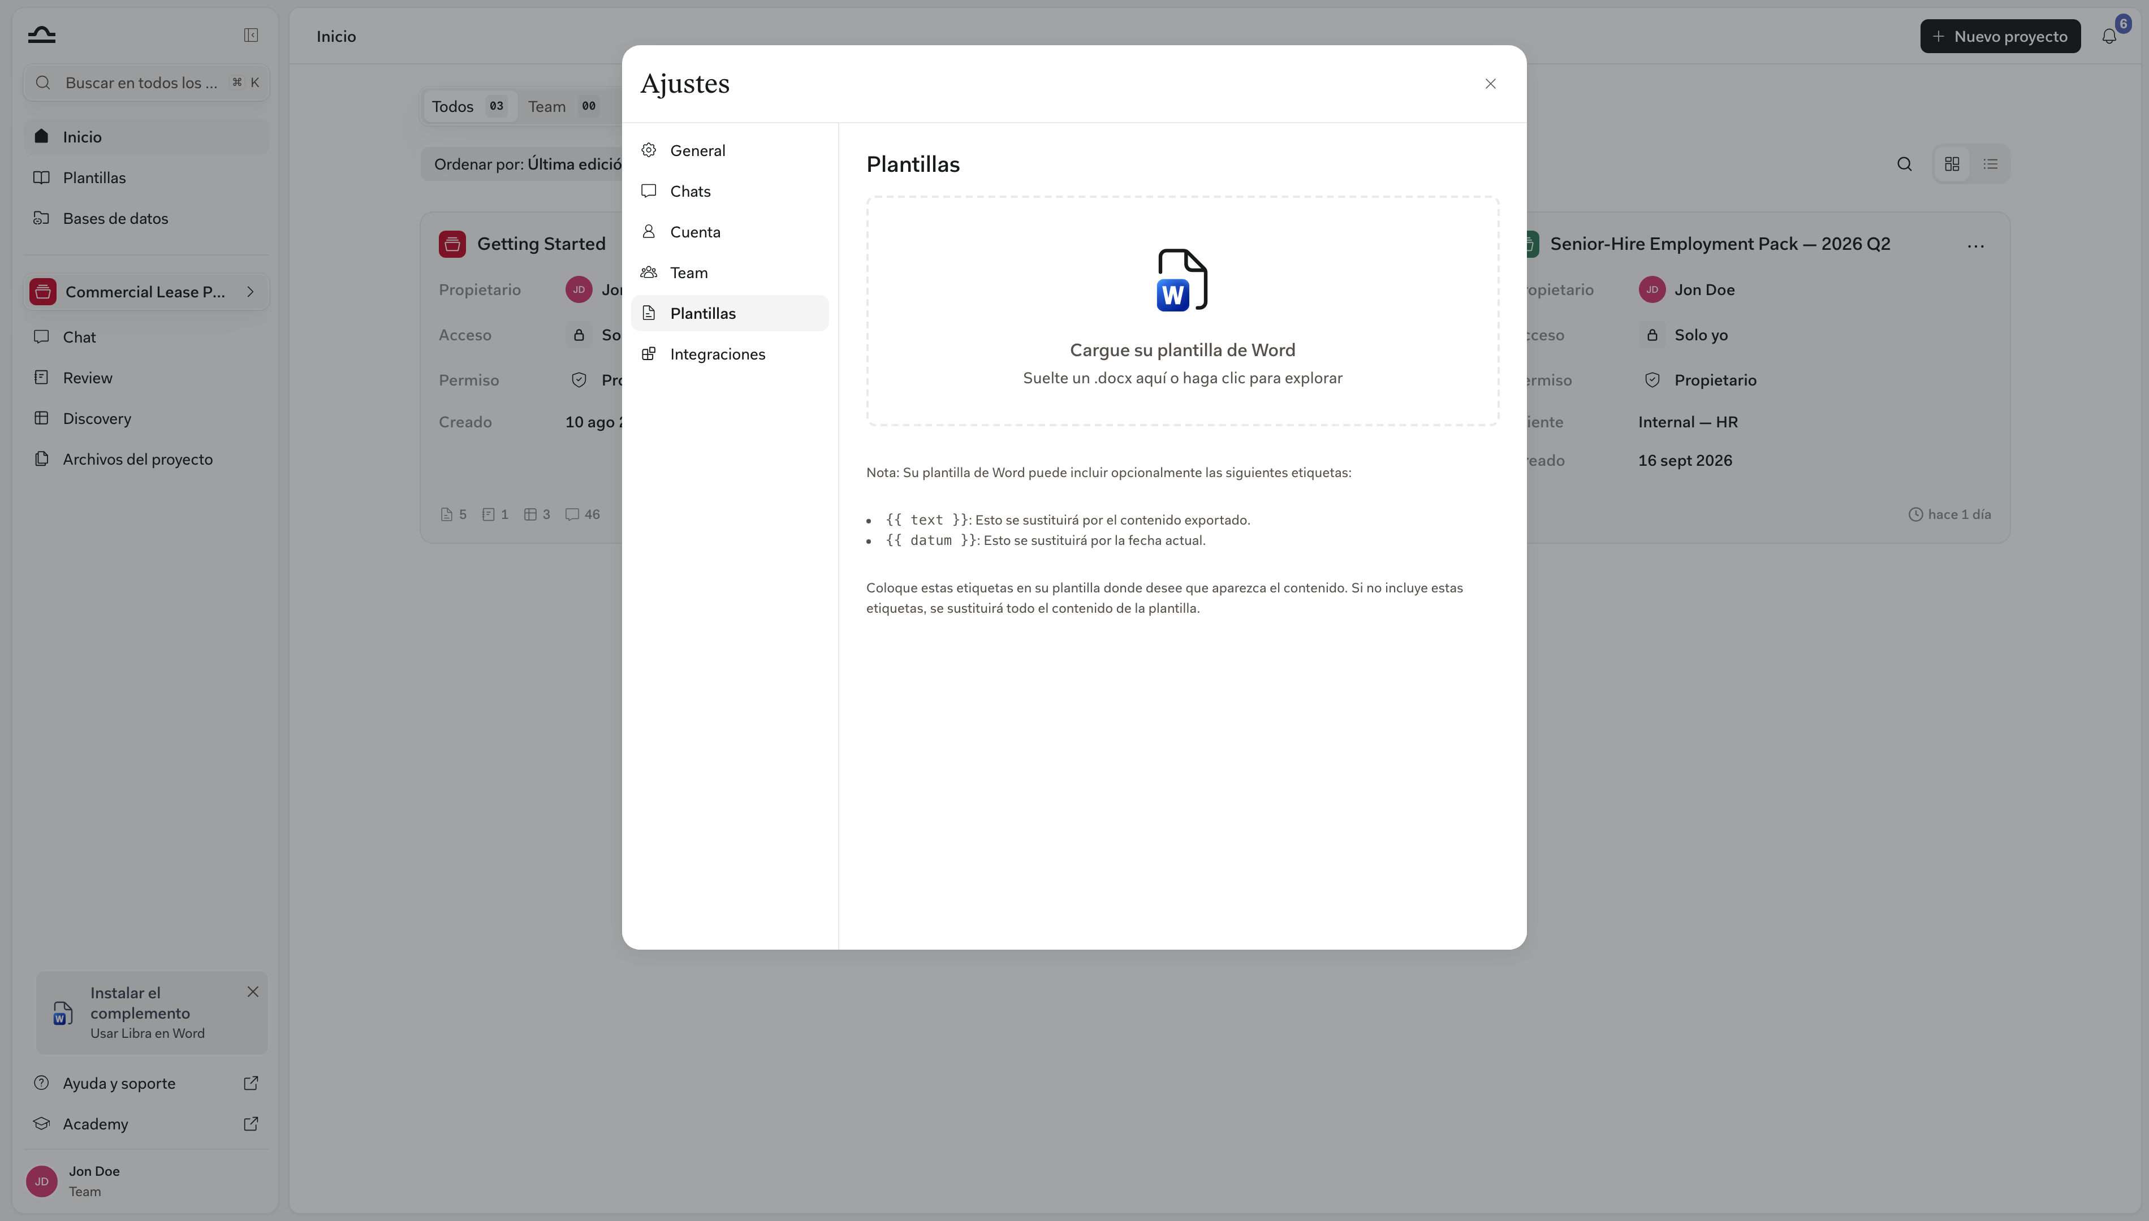Open Discovery in sidebar

146,418
